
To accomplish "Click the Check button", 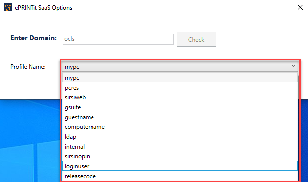I will click(196, 39).
